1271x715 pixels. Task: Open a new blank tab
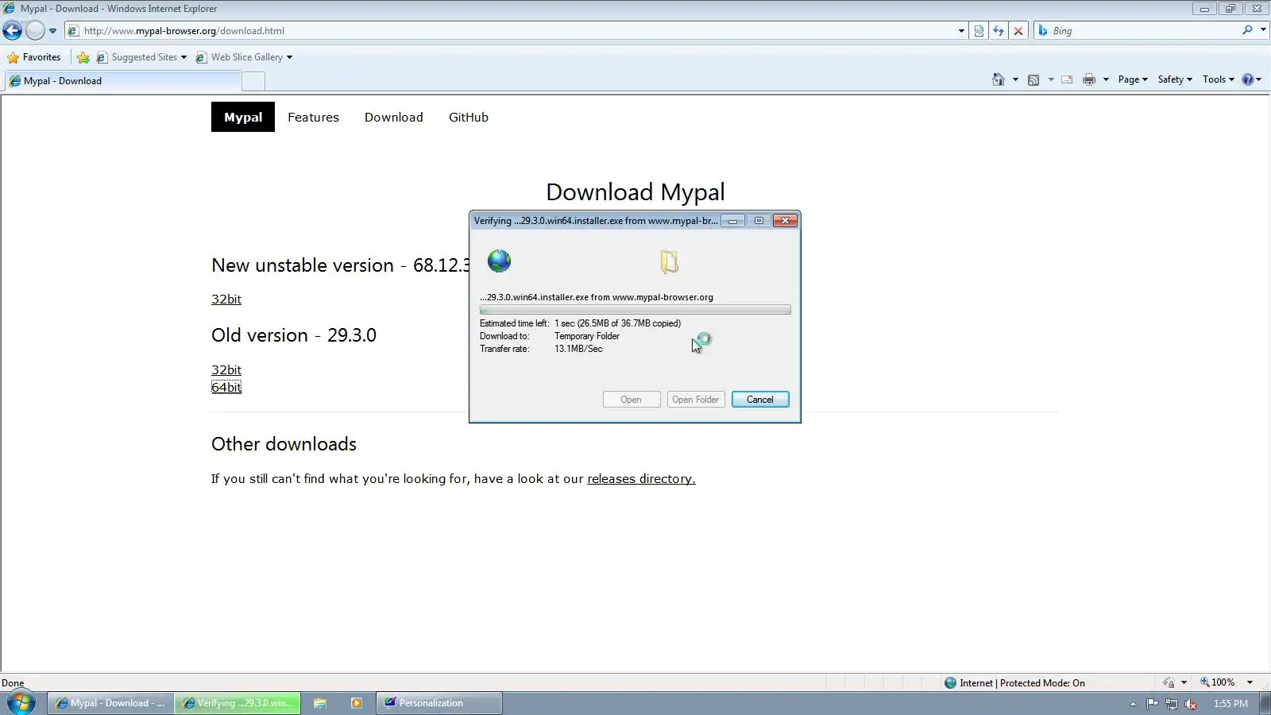(x=253, y=81)
